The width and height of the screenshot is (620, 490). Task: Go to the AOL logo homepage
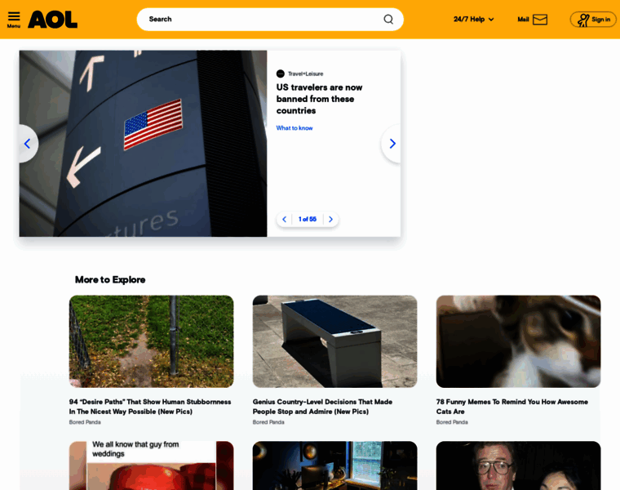pyautogui.click(x=52, y=20)
